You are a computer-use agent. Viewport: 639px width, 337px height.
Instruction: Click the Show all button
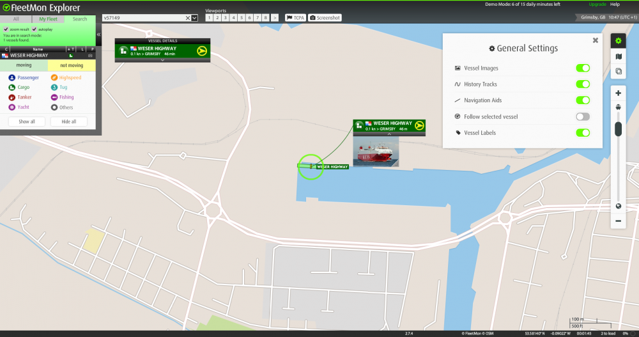point(27,121)
